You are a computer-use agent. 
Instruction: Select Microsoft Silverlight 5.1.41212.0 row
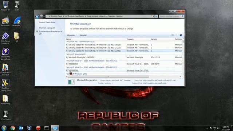point(124,57)
